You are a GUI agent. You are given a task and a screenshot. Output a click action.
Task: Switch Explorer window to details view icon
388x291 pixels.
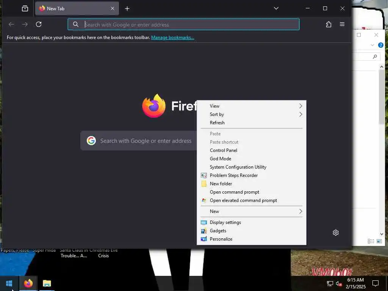[371, 241]
